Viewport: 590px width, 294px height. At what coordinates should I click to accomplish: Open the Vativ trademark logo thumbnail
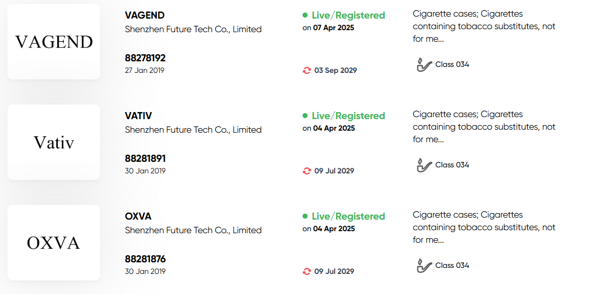click(x=54, y=142)
